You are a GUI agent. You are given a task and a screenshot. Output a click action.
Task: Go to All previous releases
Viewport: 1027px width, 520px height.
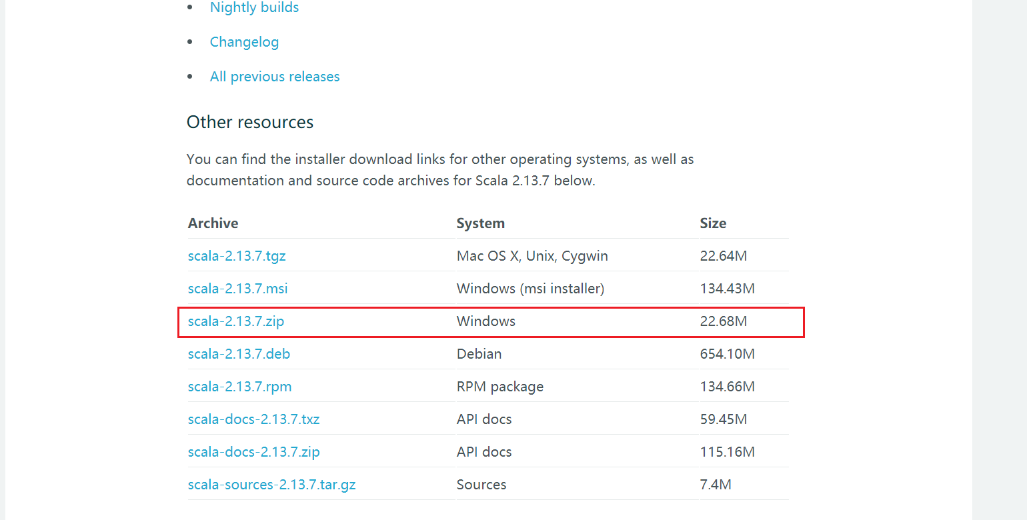pos(275,77)
